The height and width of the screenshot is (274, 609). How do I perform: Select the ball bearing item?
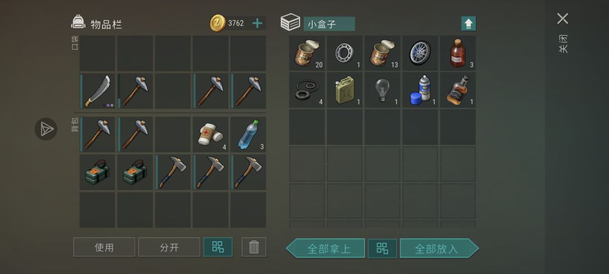345,53
